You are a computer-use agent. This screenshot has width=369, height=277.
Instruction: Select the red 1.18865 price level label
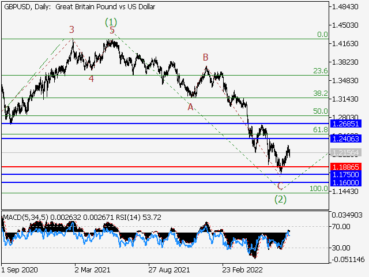346,167
